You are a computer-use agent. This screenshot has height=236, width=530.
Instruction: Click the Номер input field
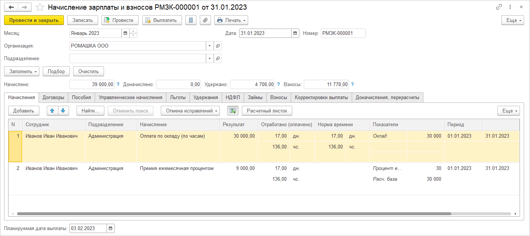(343, 33)
